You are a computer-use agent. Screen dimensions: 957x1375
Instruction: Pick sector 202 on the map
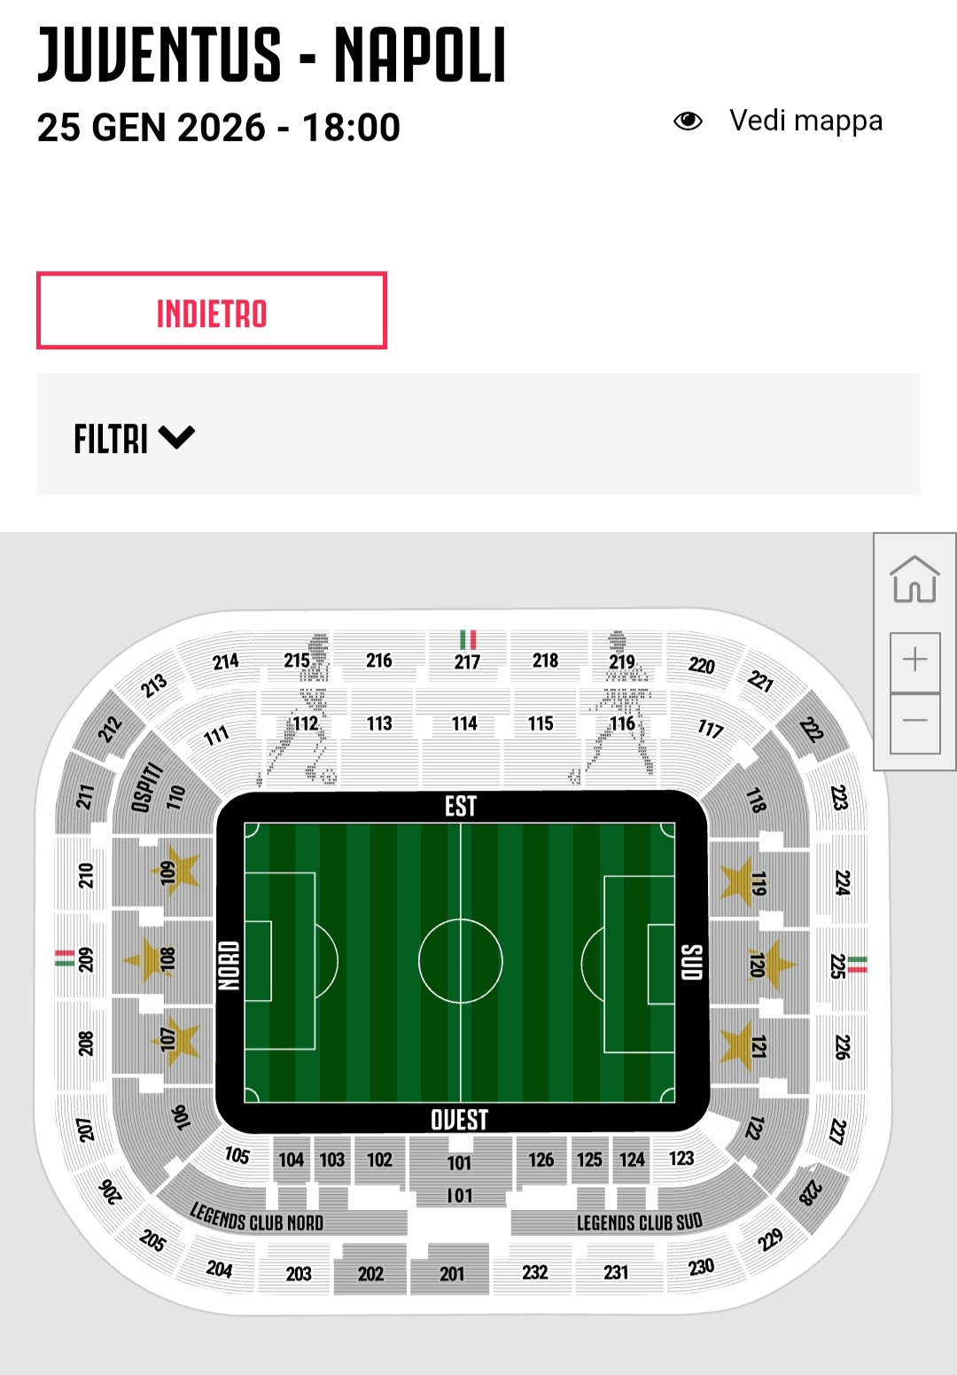pyautogui.click(x=370, y=1273)
